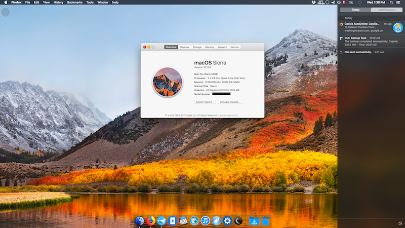This screenshot has height=228, width=405.
Task: Open Finder from the dock
Action: coord(140,221)
